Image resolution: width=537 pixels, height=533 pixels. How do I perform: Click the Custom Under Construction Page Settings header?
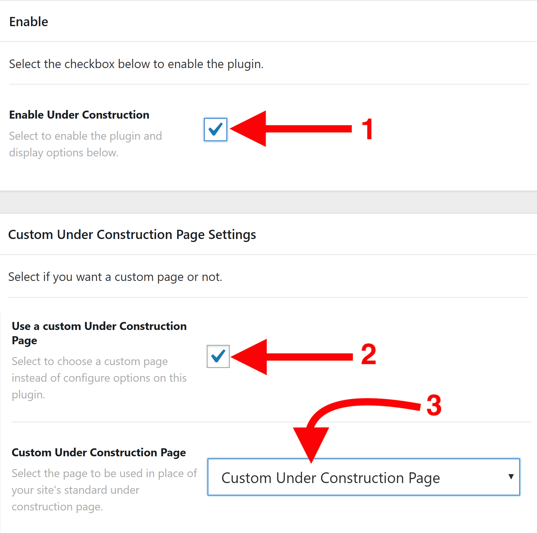pyautogui.click(x=132, y=235)
